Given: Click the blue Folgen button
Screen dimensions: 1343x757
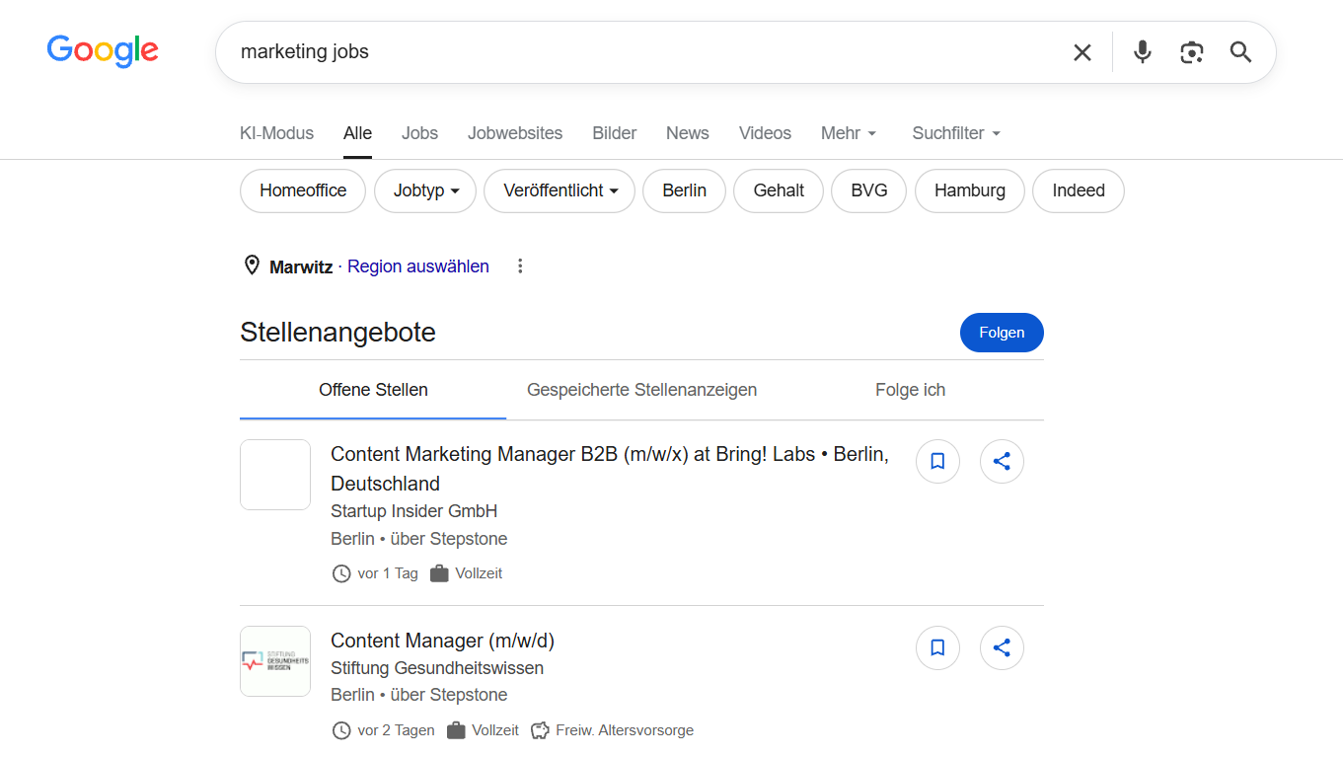Looking at the screenshot, I should (1002, 333).
